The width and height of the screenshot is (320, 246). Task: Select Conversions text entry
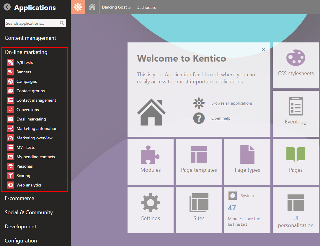tap(27, 110)
